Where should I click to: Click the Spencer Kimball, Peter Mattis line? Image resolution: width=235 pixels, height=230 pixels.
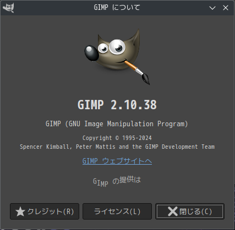tap(117, 147)
